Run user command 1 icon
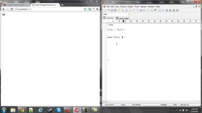 [167, 10]
